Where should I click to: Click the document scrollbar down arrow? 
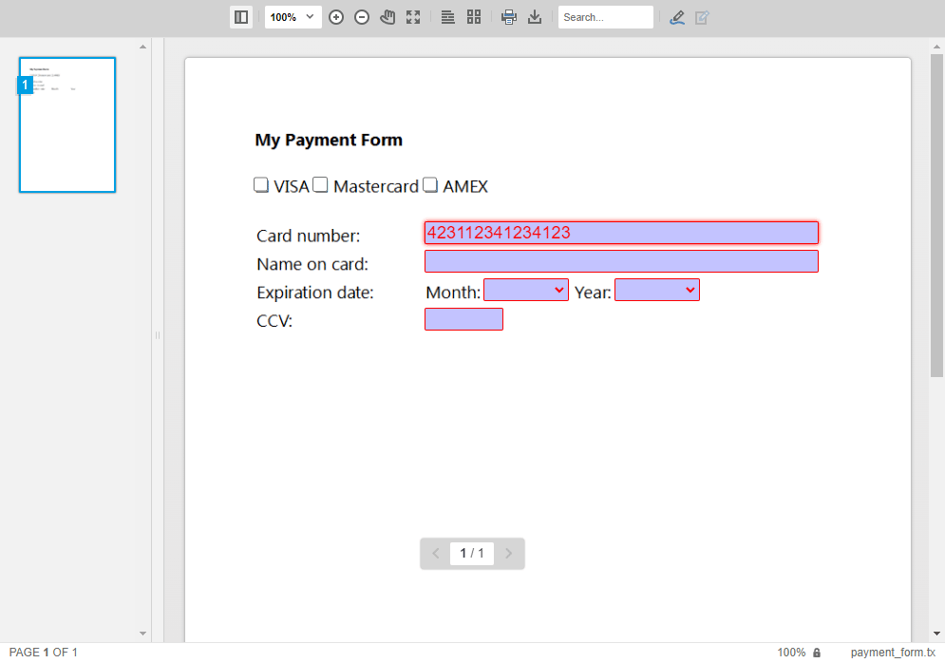tap(936, 634)
